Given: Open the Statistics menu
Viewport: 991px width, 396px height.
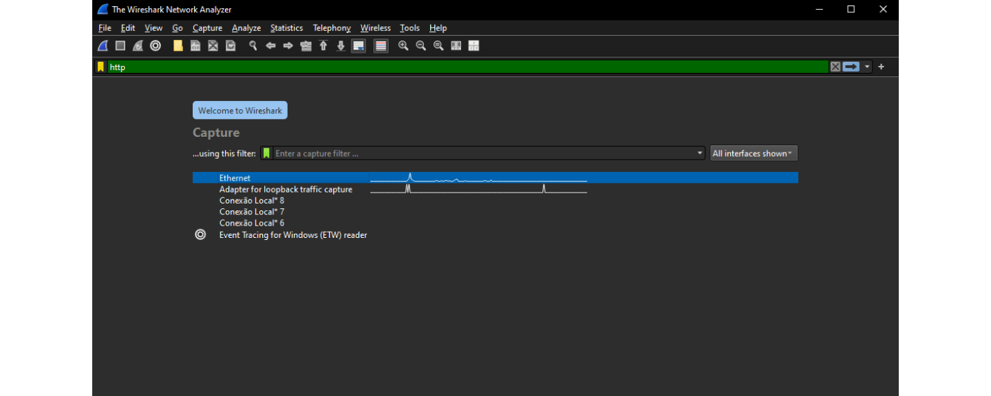Looking at the screenshot, I should point(286,28).
